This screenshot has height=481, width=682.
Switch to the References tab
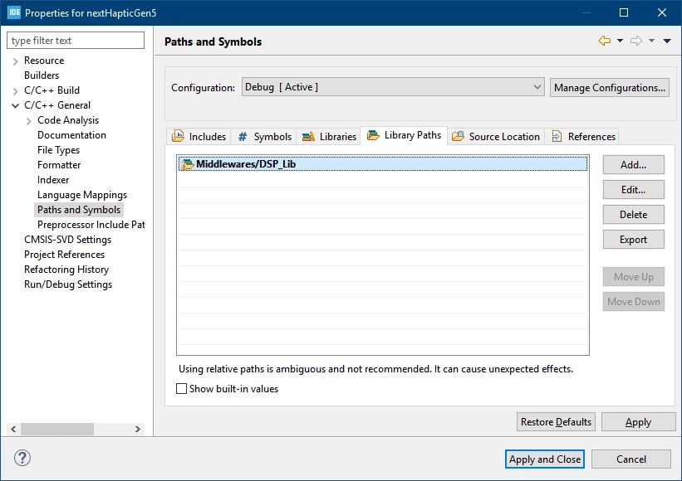583,137
